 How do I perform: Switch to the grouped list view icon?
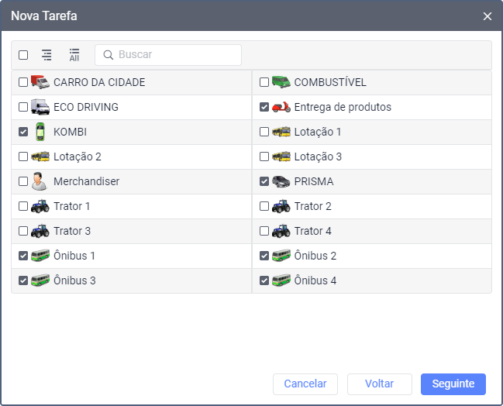(x=47, y=55)
